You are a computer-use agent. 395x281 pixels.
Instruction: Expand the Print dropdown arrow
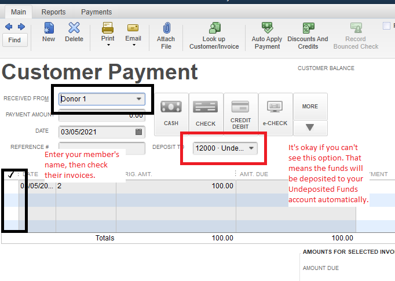click(108, 45)
